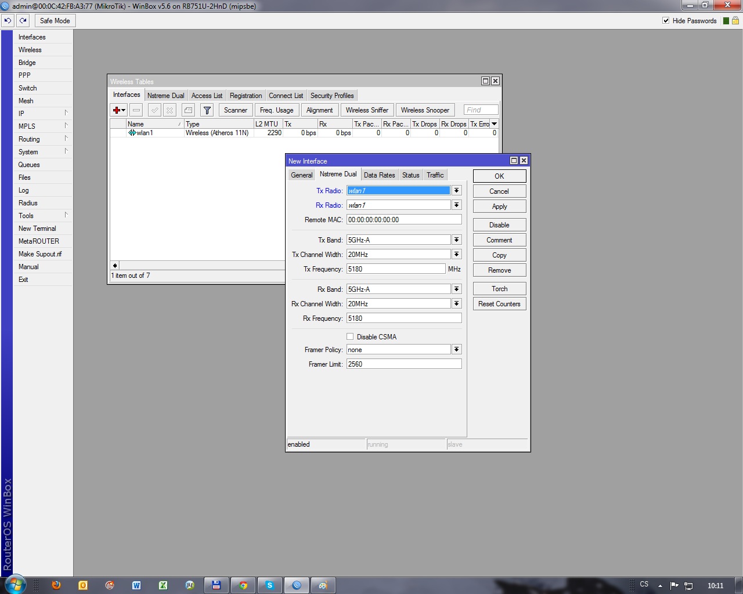
Task: Open Chrome from the taskbar
Action: click(243, 585)
